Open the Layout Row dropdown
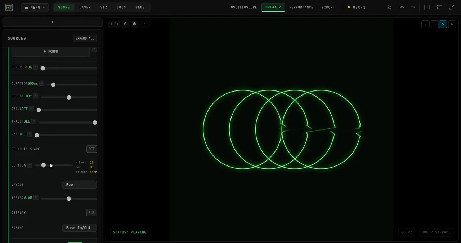The width and height of the screenshot is (461, 243). click(79, 185)
